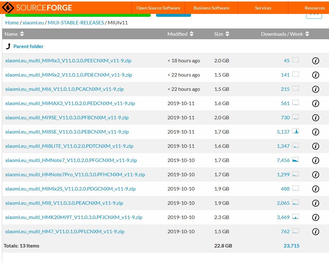Click the '< 18 hours ago' modified cell
The width and height of the screenshot is (329, 263).
click(x=184, y=61)
